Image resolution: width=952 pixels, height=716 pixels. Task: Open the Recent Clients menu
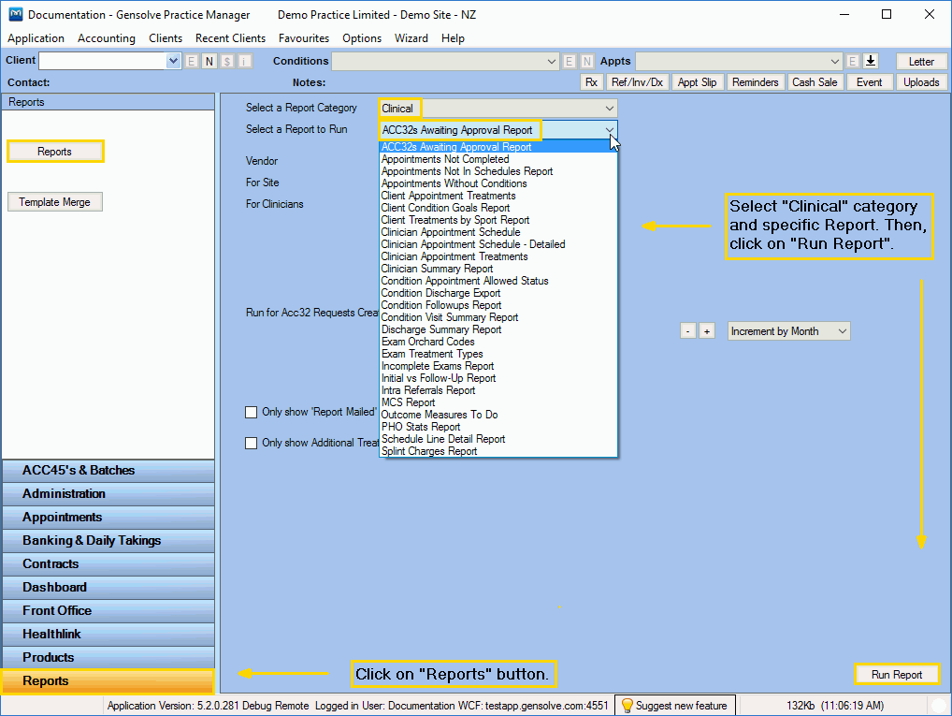point(230,38)
